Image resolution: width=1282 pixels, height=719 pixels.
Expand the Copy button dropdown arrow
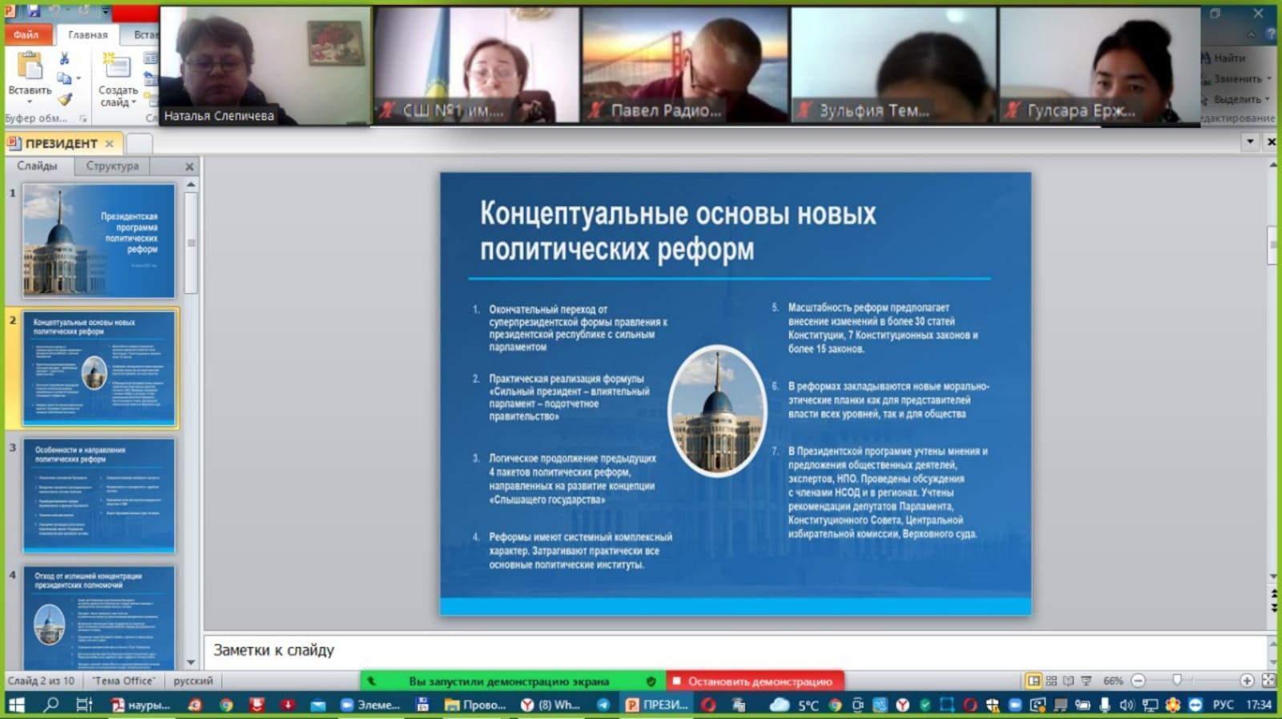[79, 78]
